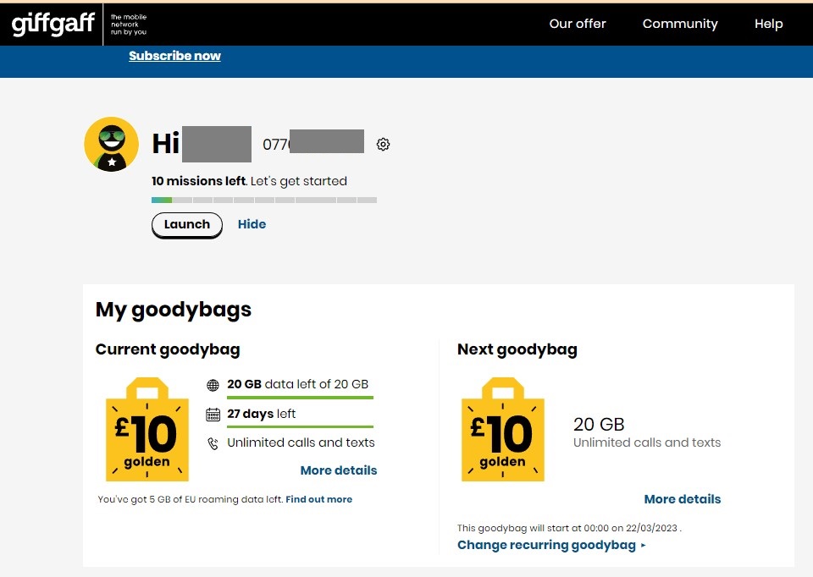Click the calendar days-left icon
Screen dimensions: 813x577
213,414
